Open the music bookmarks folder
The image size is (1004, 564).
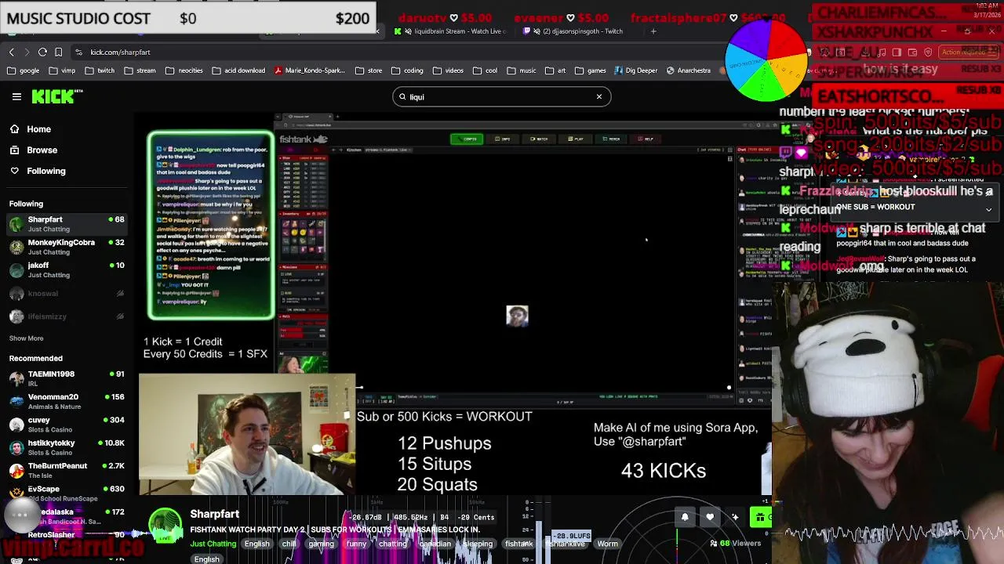(522, 70)
